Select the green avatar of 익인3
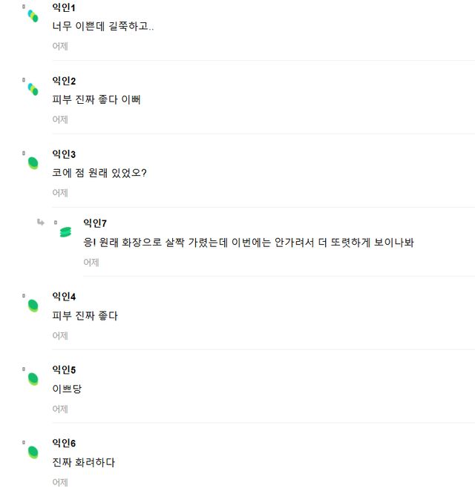The height and width of the screenshot is (494, 475). pos(33,162)
